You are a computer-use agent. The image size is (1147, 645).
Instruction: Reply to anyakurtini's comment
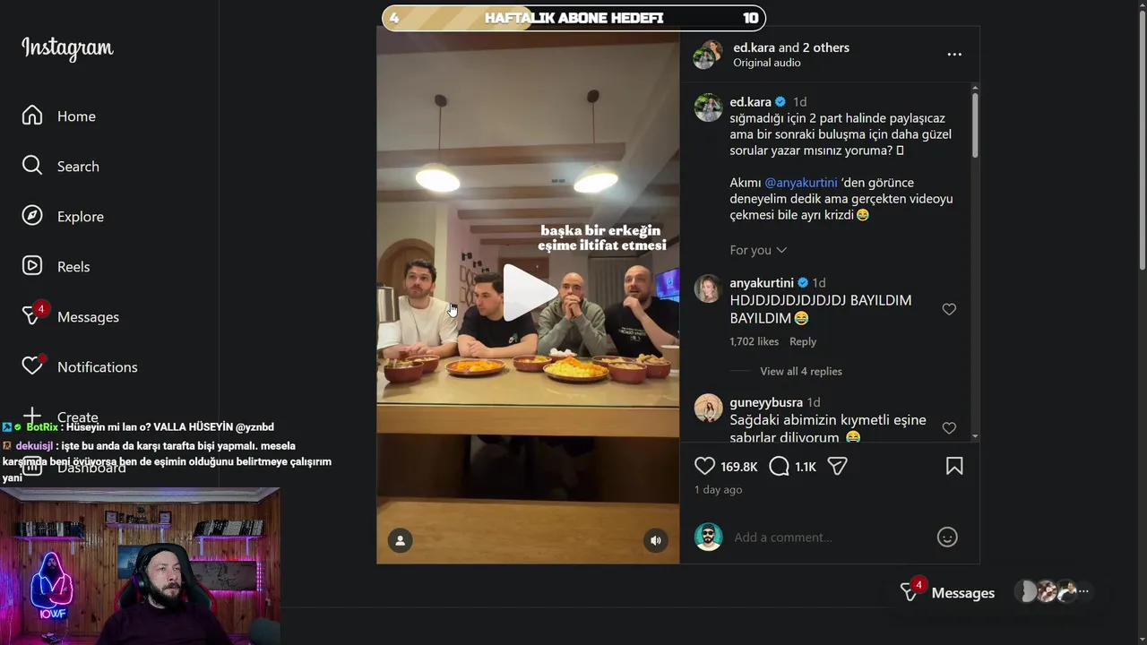click(x=803, y=341)
